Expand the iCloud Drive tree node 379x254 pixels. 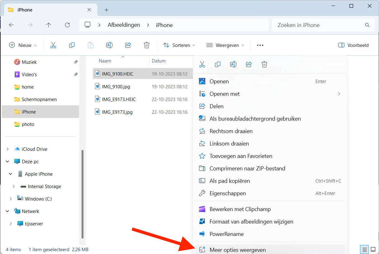coord(7,149)
